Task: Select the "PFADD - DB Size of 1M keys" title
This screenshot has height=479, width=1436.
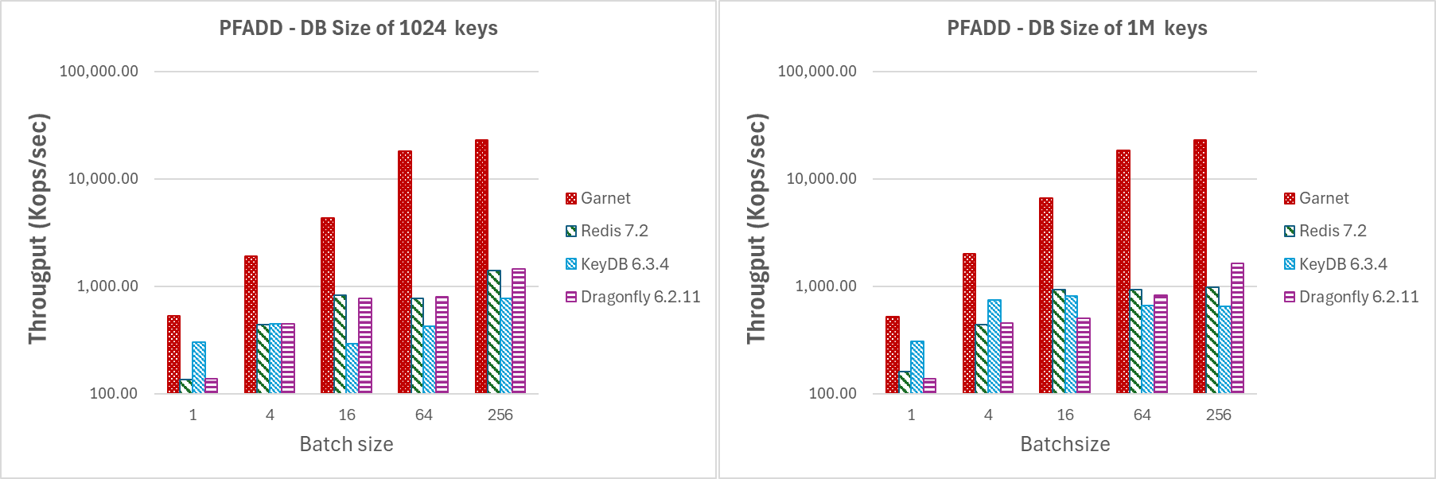Action: pyautogui.click(x=1076, y=29)
